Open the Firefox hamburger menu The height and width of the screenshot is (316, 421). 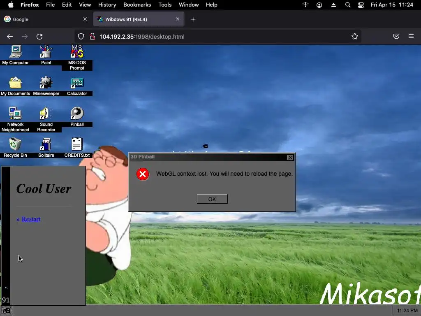pos(411,36)
